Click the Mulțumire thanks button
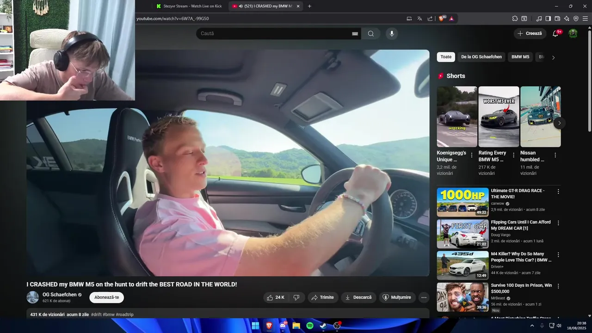This screenshot has height=333, width=592. click(x=397, y=297)
